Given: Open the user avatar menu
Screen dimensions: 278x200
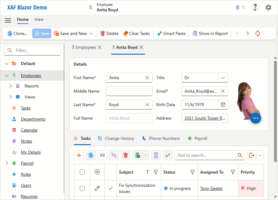Looking at the screenshot, I should 255,7.
